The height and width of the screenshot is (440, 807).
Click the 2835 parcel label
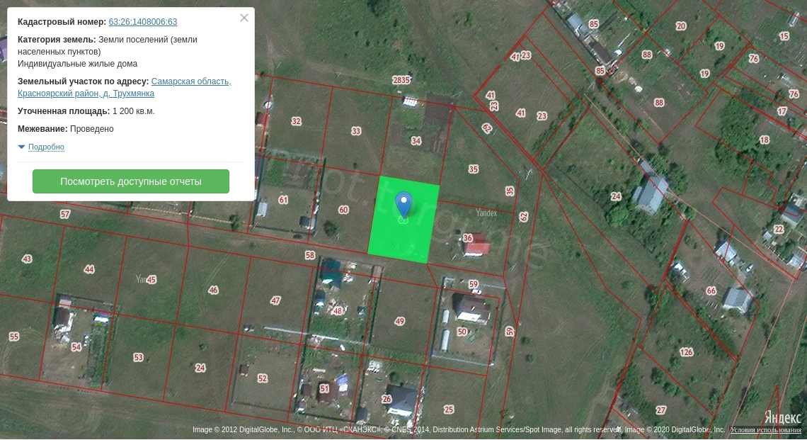pyautogui.click(x=401, y=80)
